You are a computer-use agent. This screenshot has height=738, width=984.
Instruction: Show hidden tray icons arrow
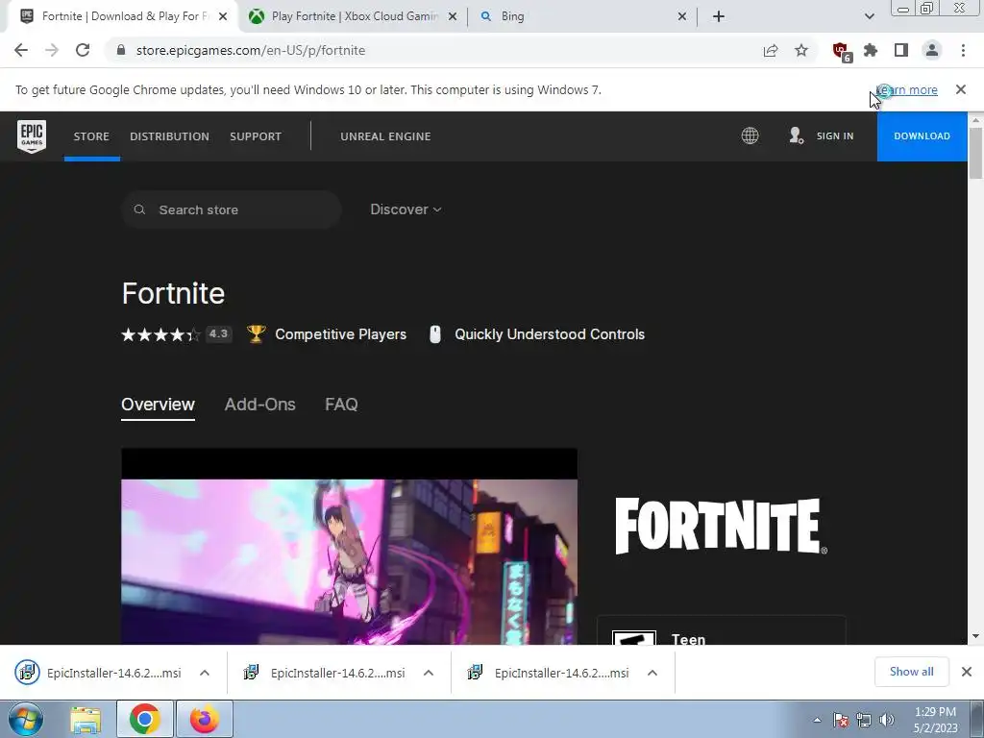pyautogui.click(x=817, y=720)
